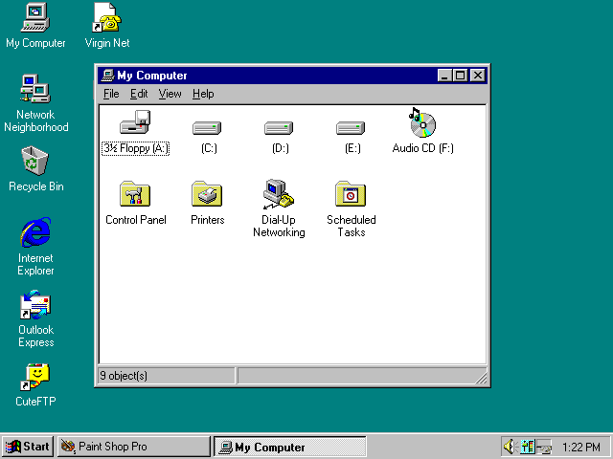Select the CuteFTP desktop shortcut
The width and height of the screenshot is (613, 459).
tap(35, 377)
